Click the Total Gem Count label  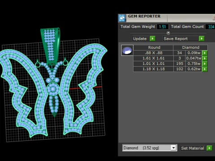tap(187, 27)
